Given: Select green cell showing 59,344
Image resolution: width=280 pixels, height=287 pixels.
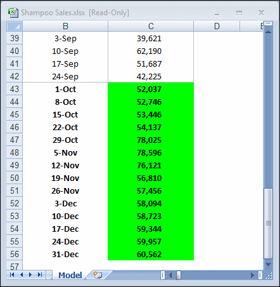Looking at the screenshot, I should pyautogui.click(x=151, y=229).
